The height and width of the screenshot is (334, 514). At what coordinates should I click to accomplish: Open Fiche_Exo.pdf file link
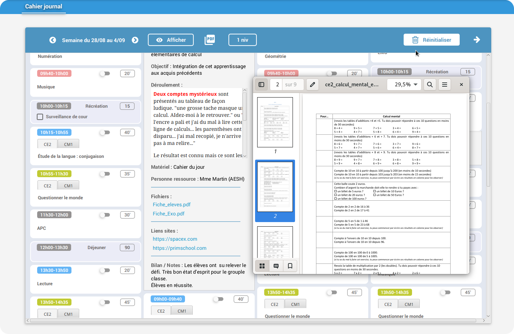point(169,214)
